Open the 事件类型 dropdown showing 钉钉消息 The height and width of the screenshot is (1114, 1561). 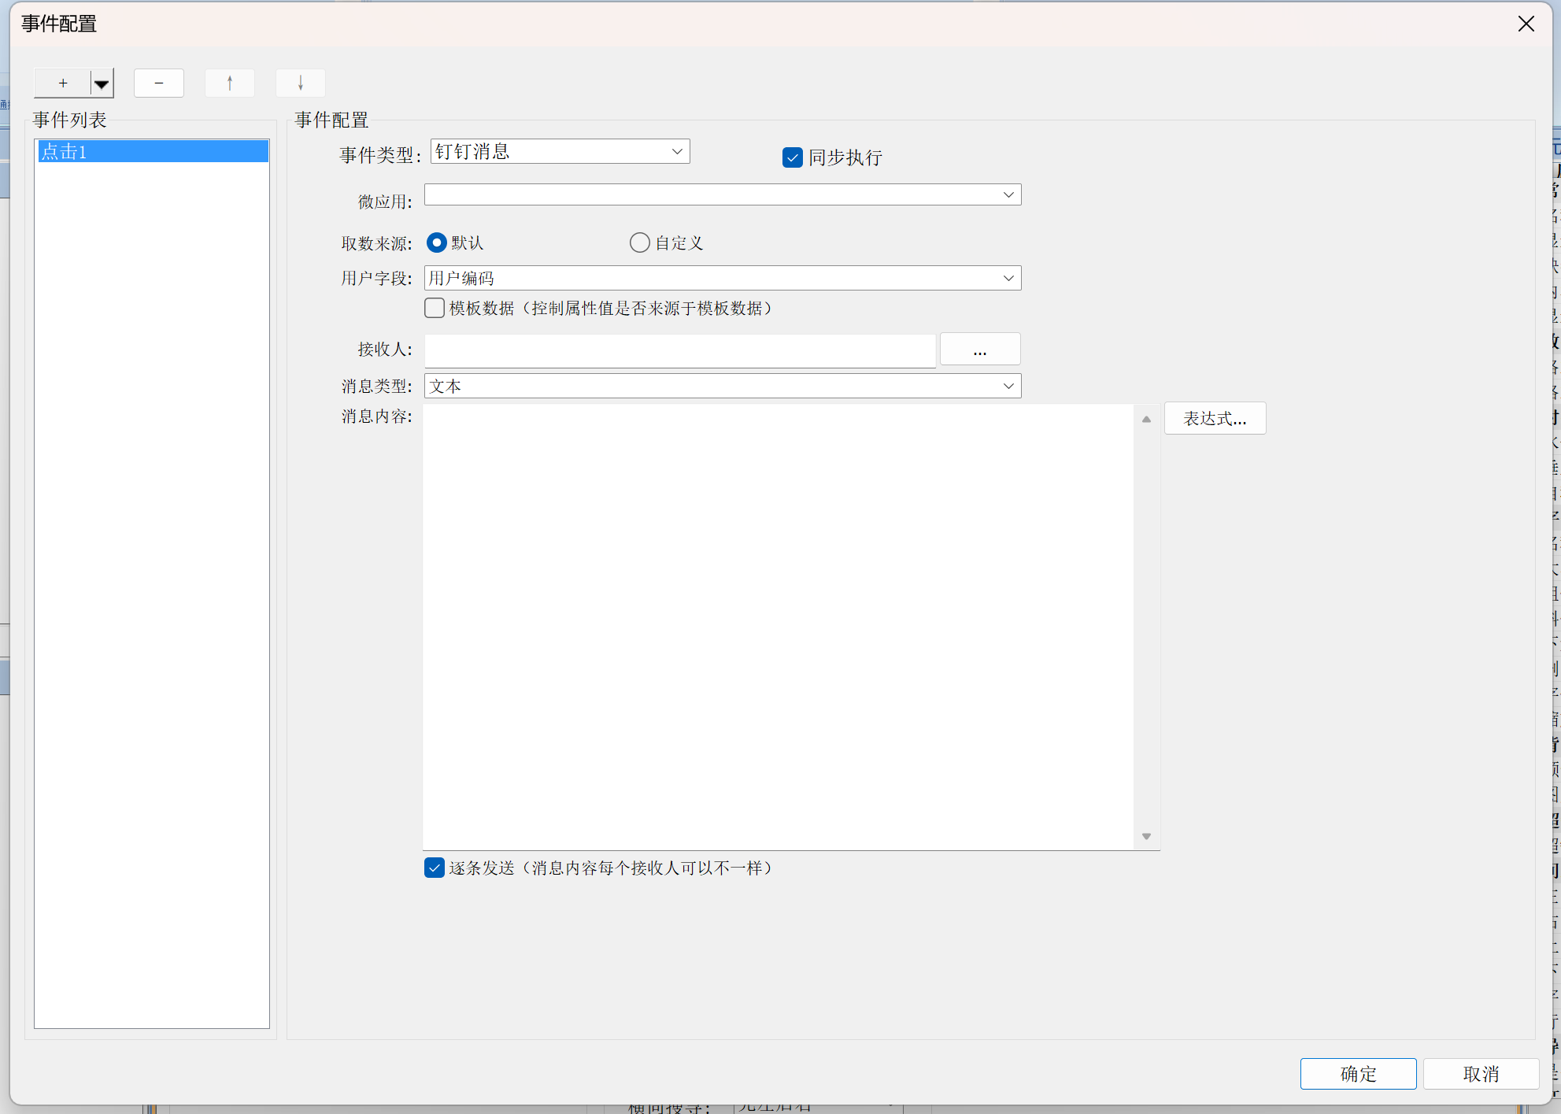pos(560,151)
